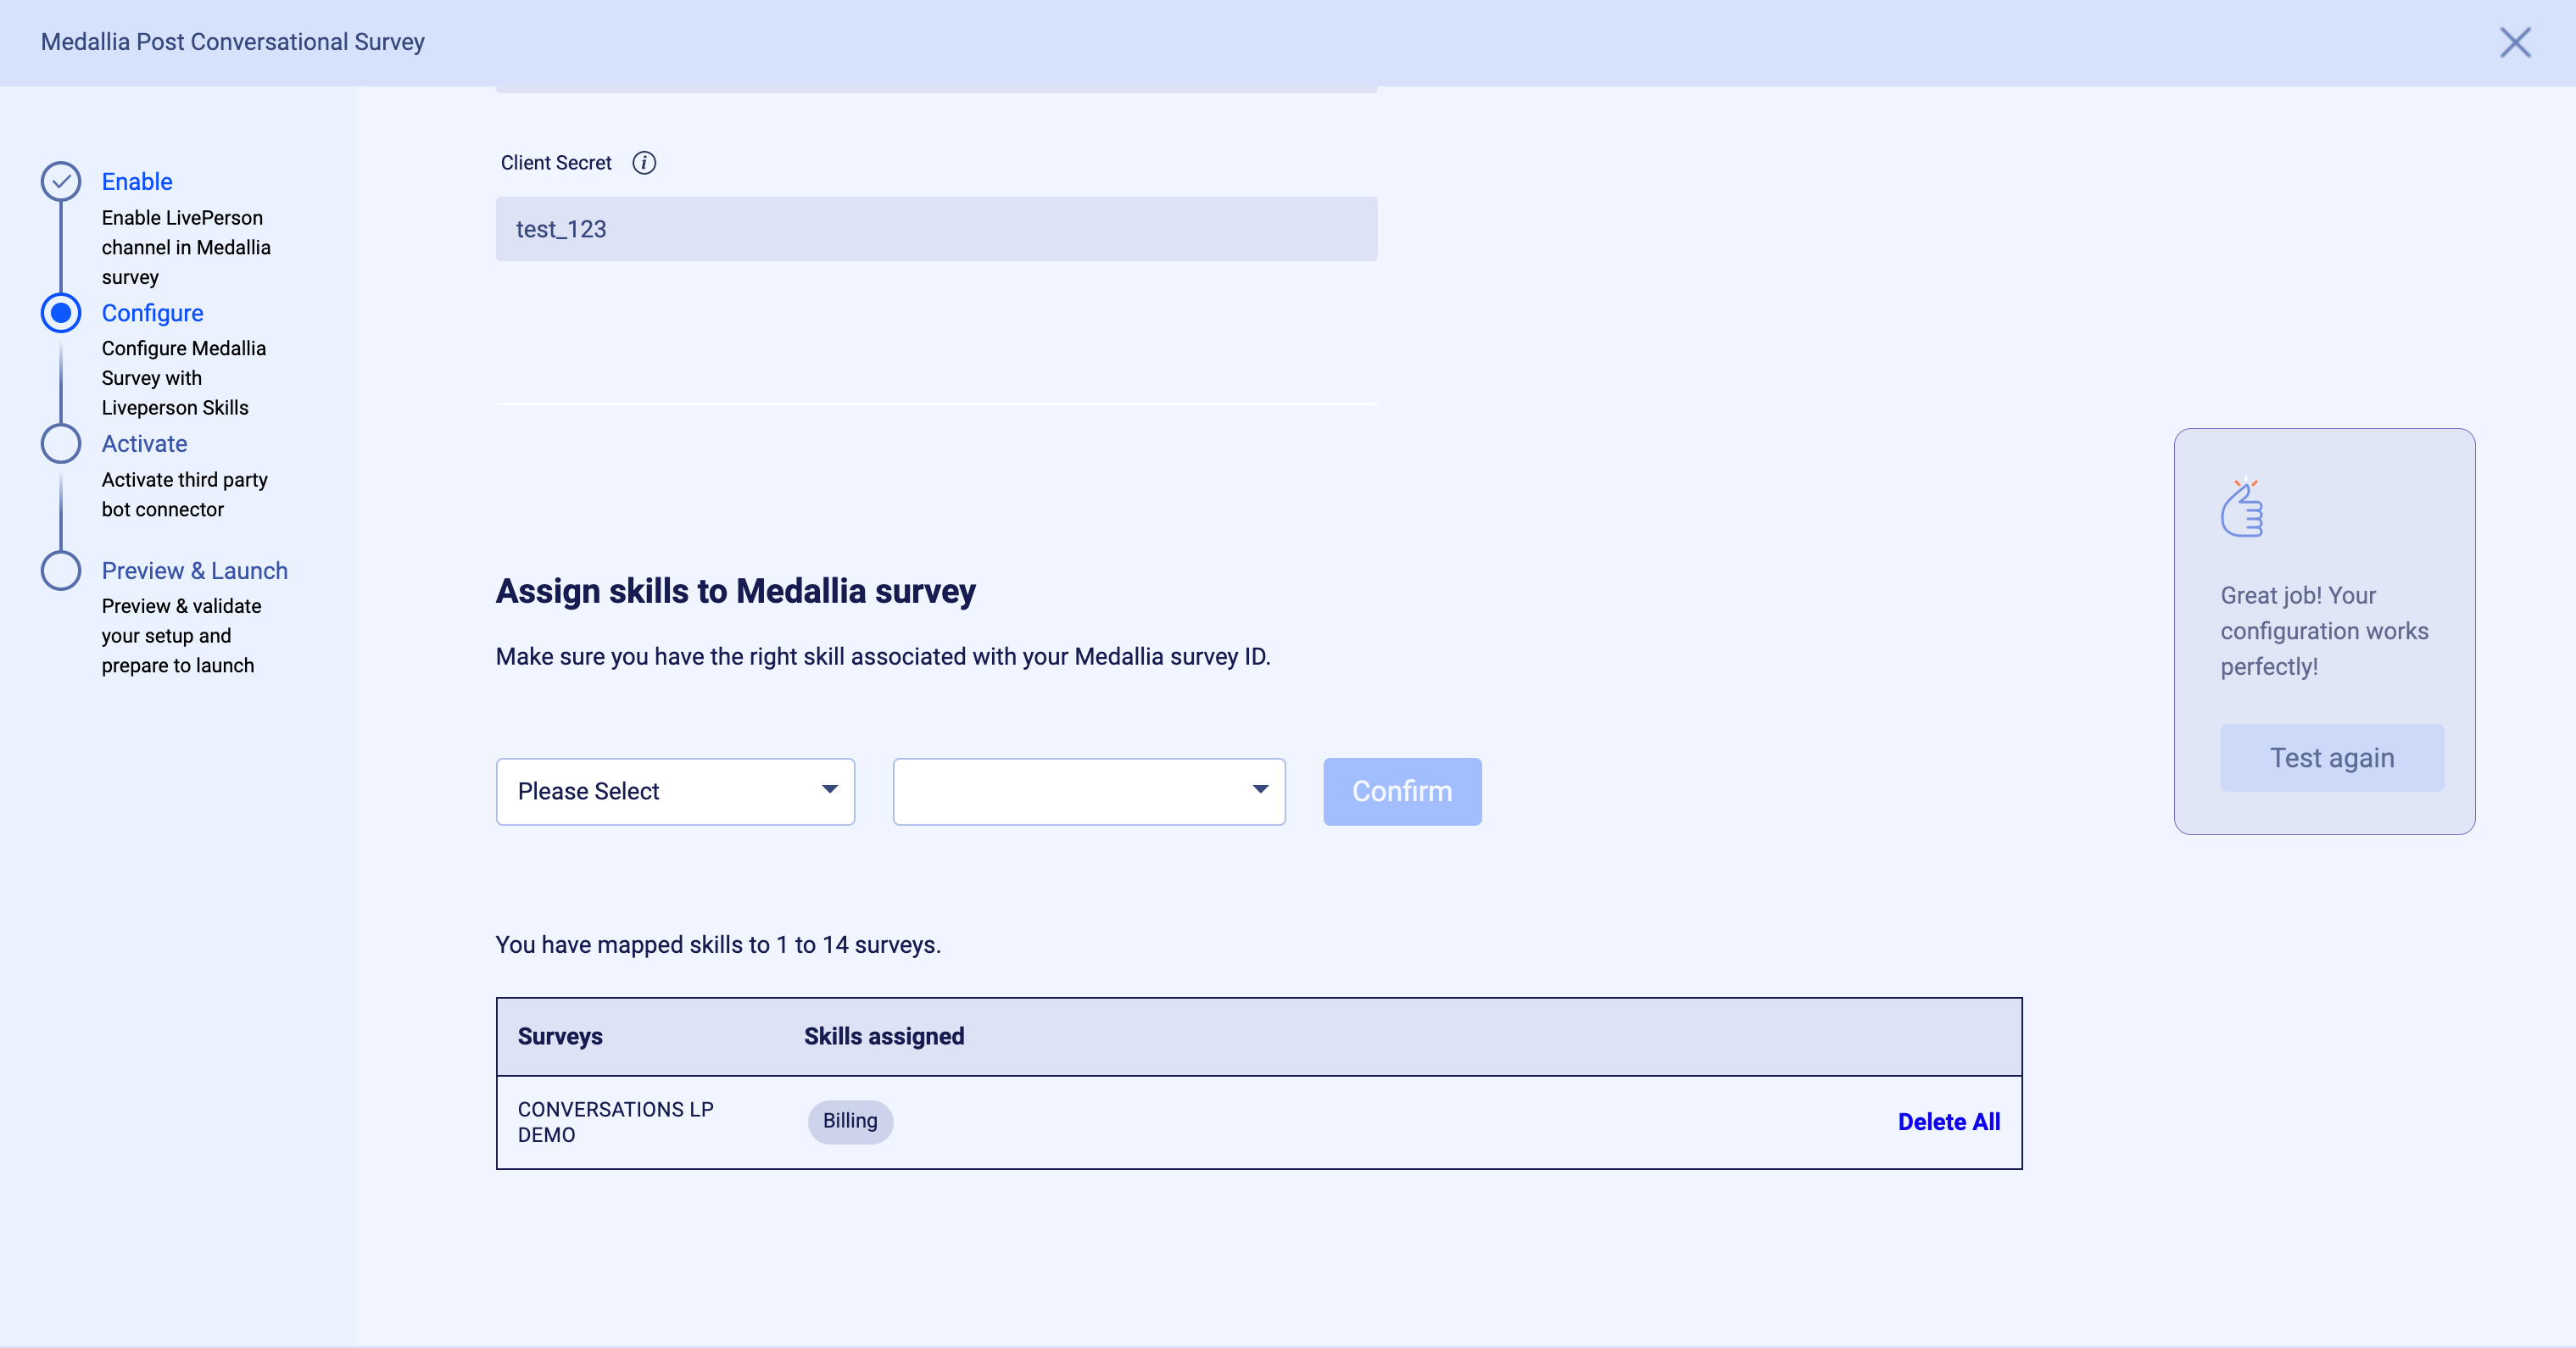
Task: Click the CONVERSATIONS LP DEMO survey cell
Action: [x=616, y=1122]
